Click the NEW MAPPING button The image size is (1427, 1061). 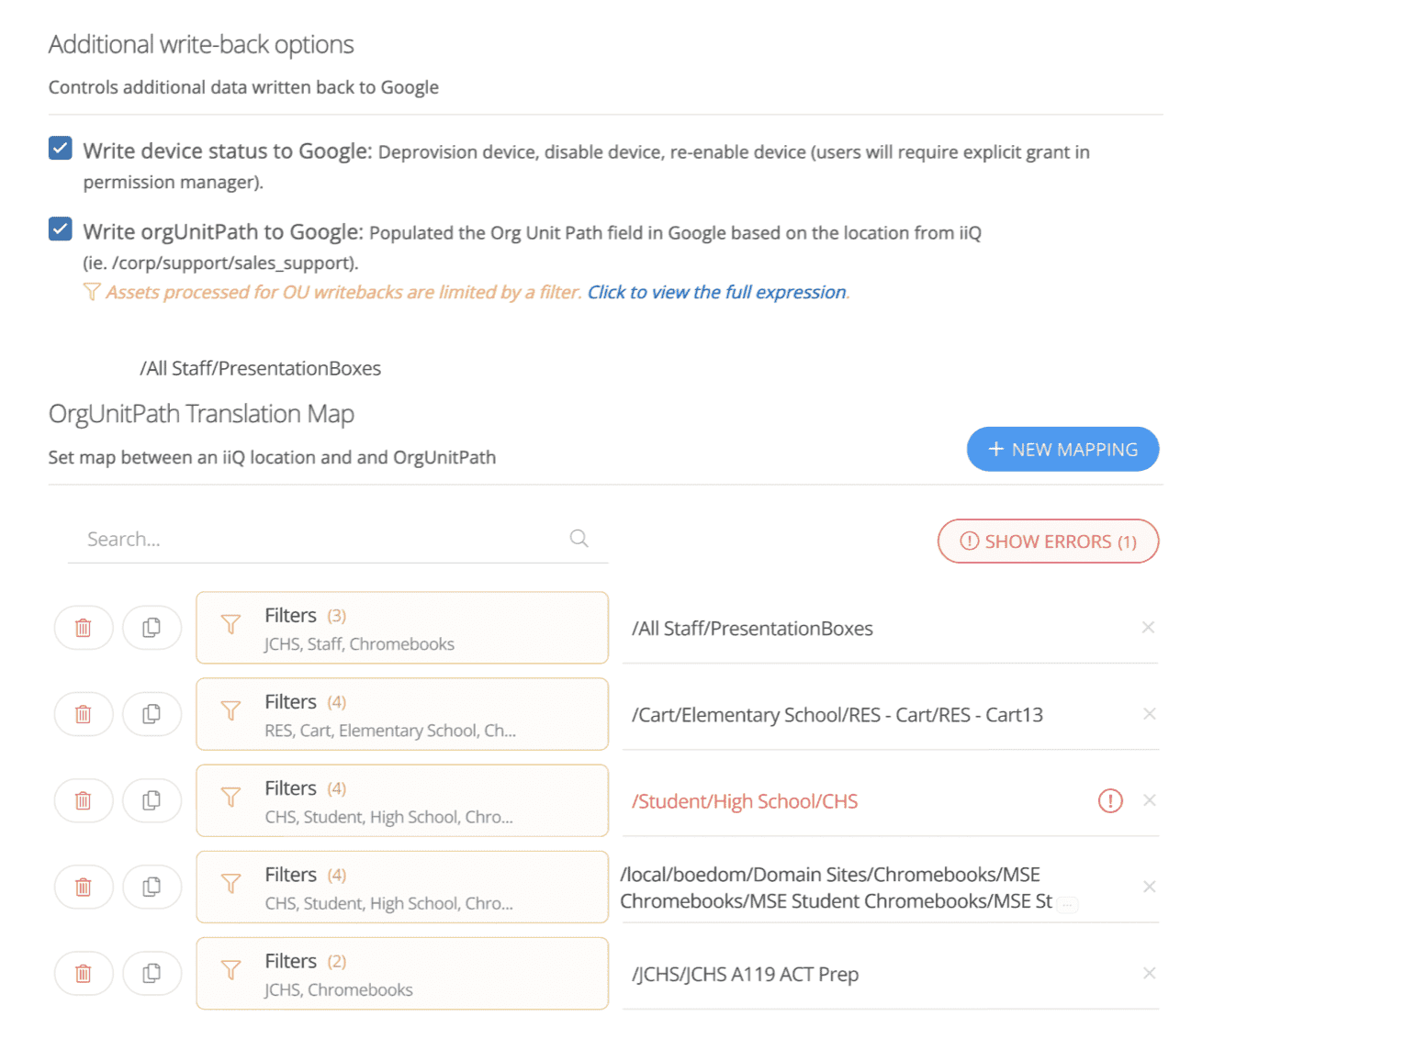coord(1062,449)
